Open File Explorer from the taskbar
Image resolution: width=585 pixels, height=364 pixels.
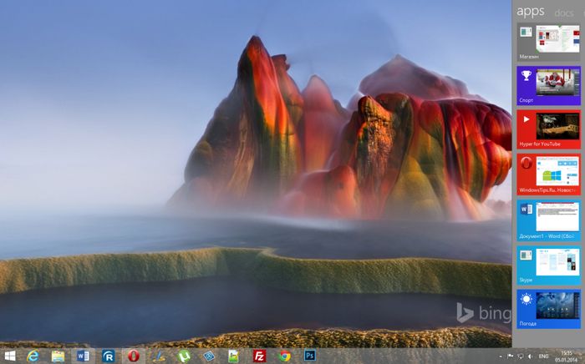click(58, 356)
